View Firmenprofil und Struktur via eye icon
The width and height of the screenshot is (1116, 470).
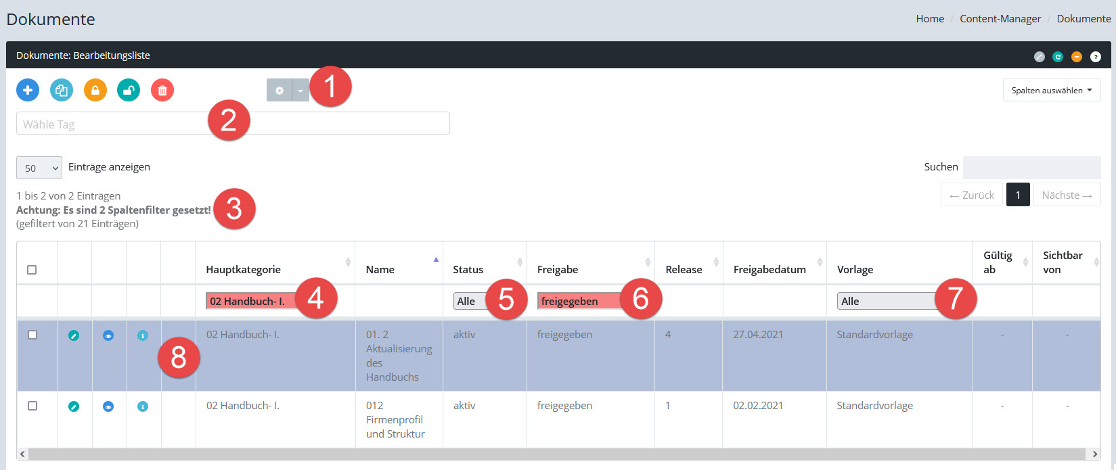click(x=108, y=406)
